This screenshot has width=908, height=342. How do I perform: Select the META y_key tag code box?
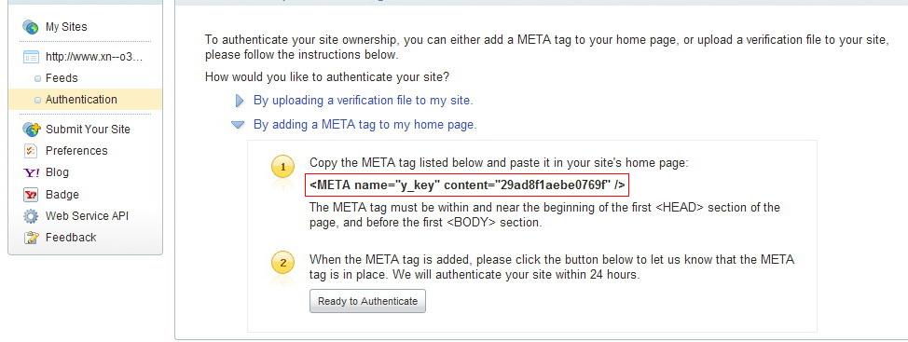pos(467,185)
